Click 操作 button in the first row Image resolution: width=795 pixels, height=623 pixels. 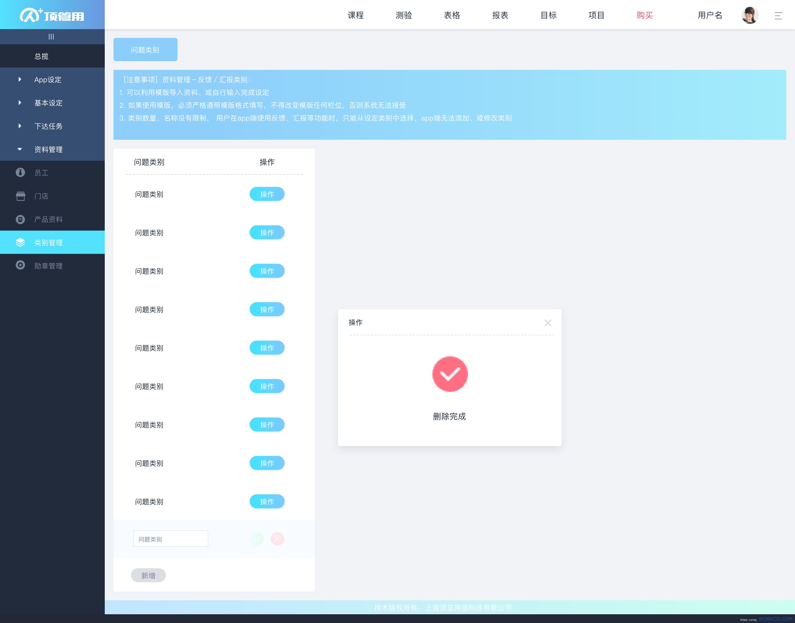267,194
